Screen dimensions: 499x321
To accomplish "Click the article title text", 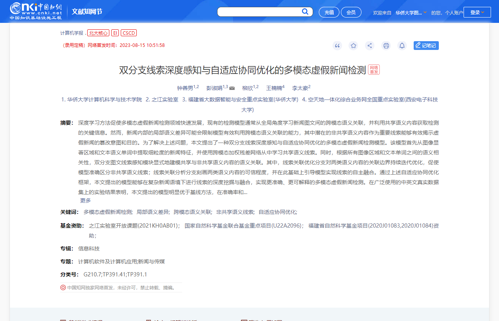I will click(243, 70).
